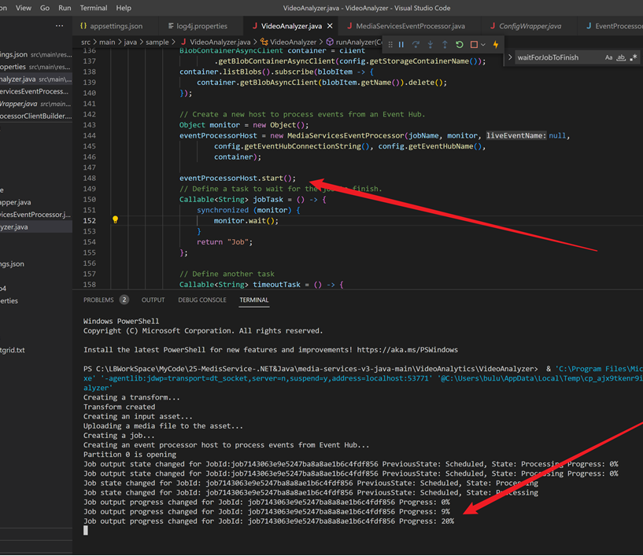The height and width of the screenshot is (556, 643).
Task: Click the Step Out debug icon
Action: tap(445, 45)
